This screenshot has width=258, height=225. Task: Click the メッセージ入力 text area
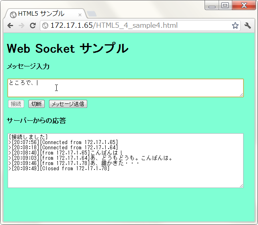(125, 88)
